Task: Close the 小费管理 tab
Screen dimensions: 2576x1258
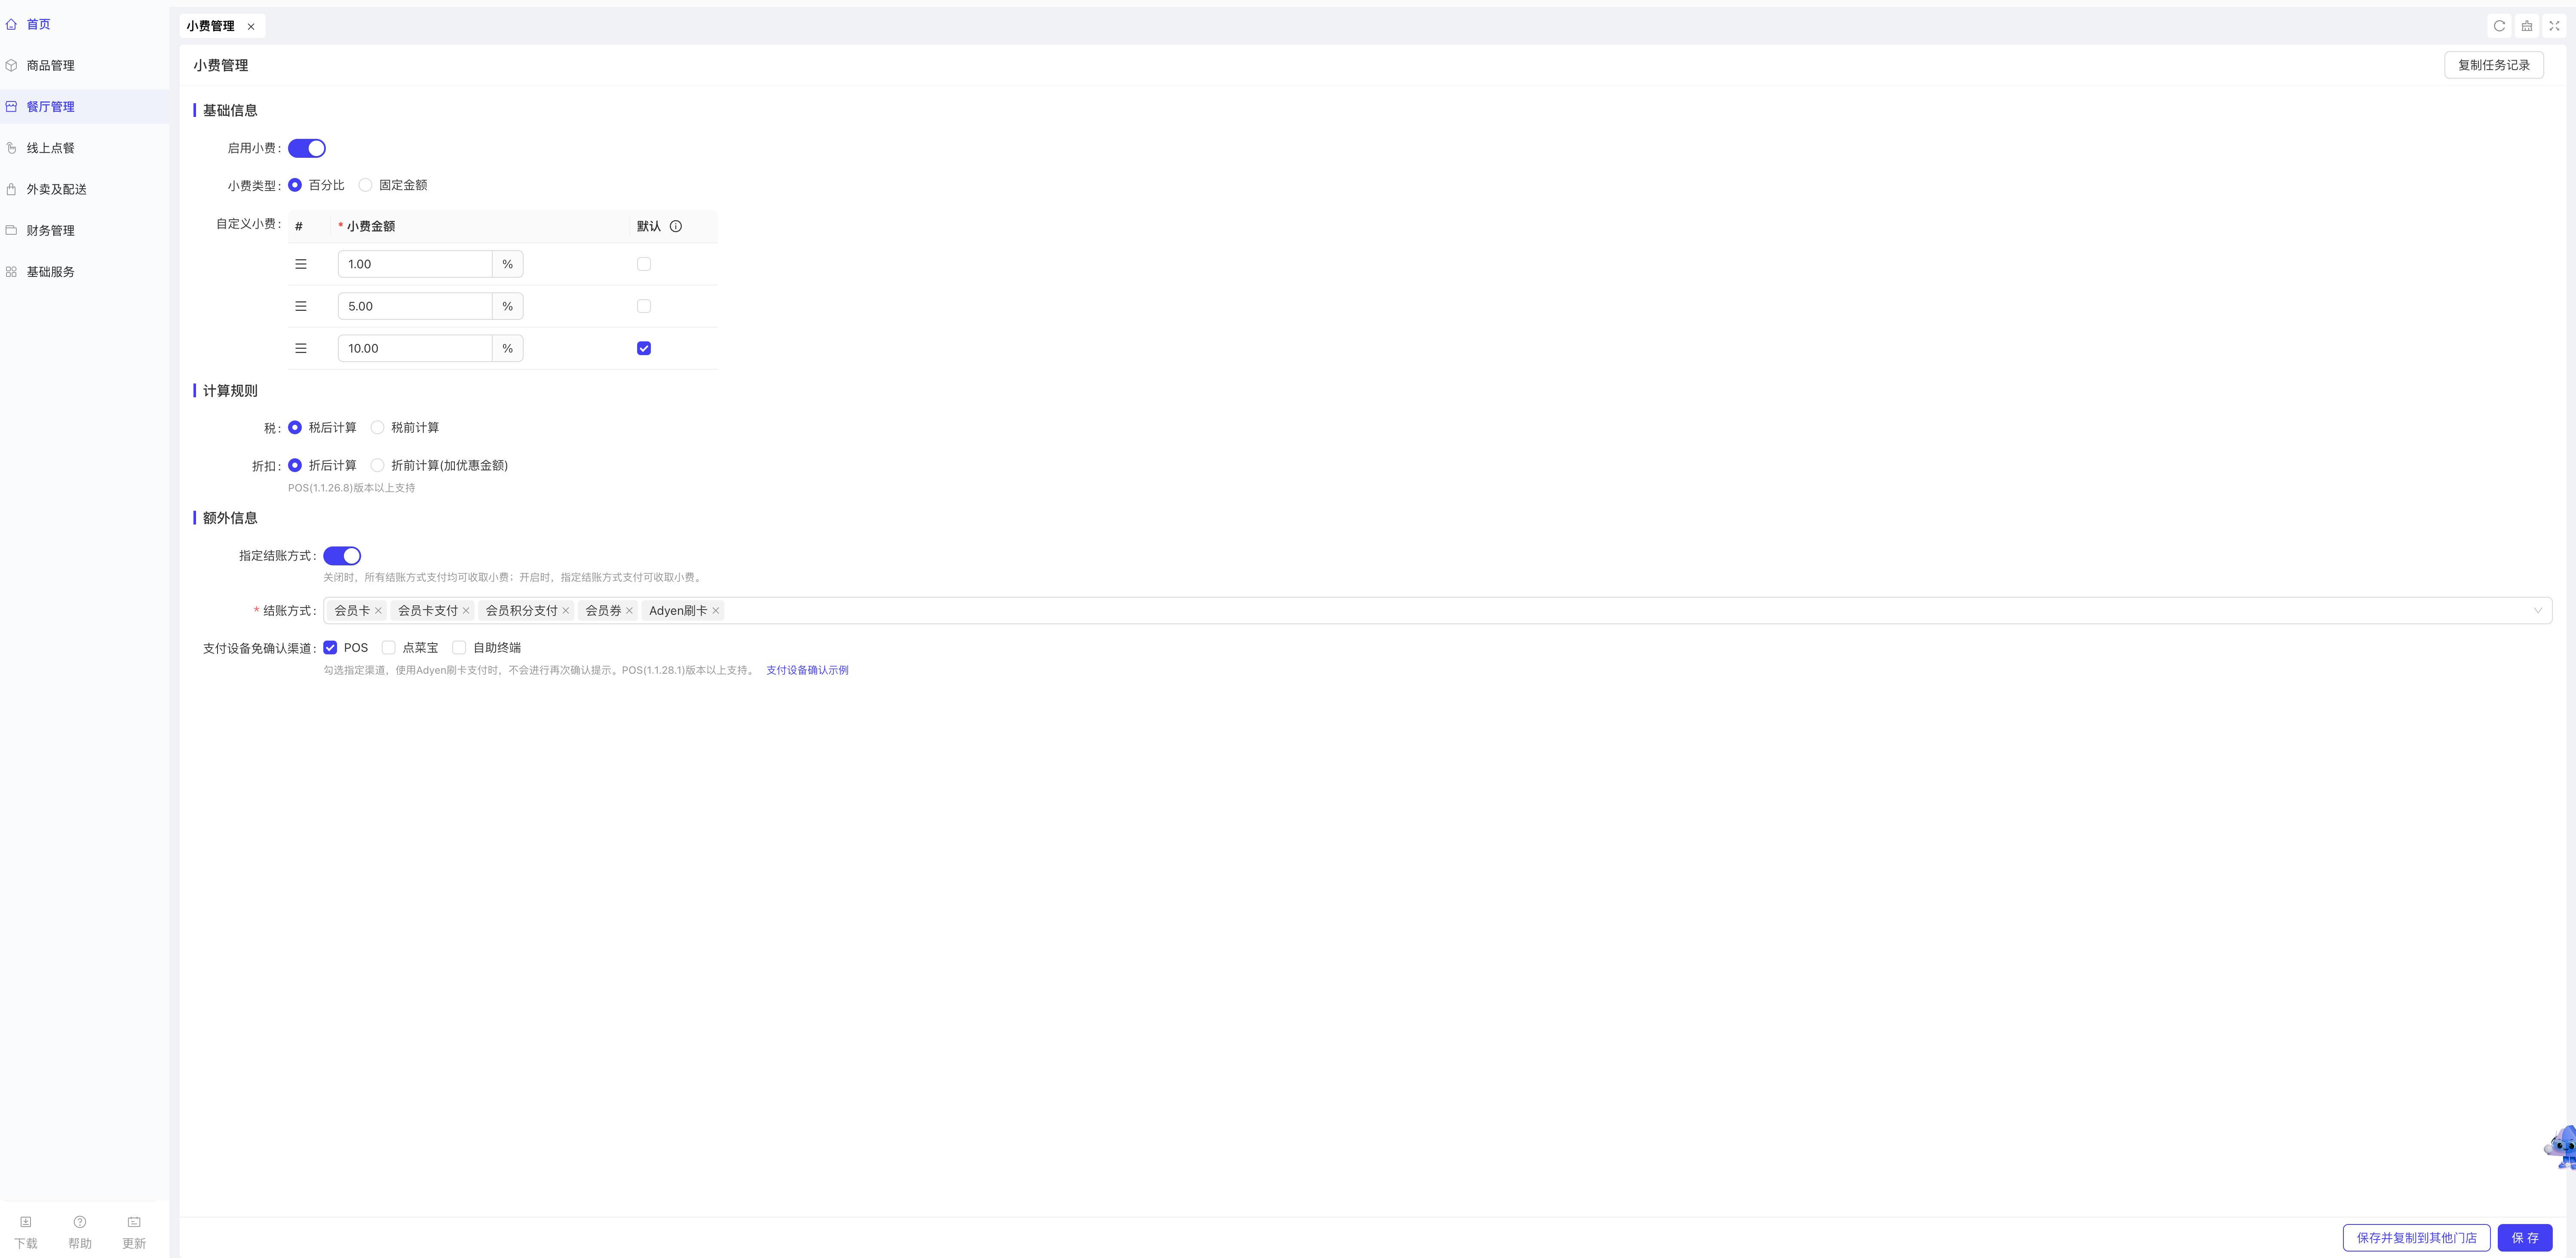Action: pos(251,27)
